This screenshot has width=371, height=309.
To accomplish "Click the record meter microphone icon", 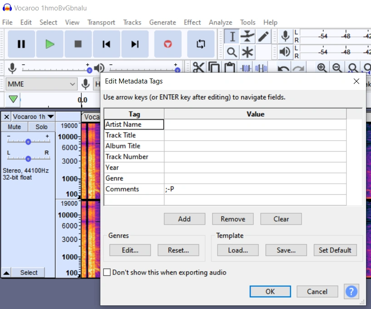I will 285,36.
